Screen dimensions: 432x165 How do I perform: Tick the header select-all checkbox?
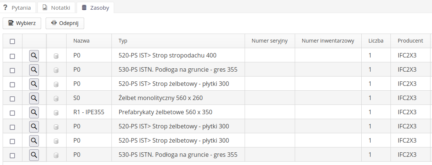point(12,41)
